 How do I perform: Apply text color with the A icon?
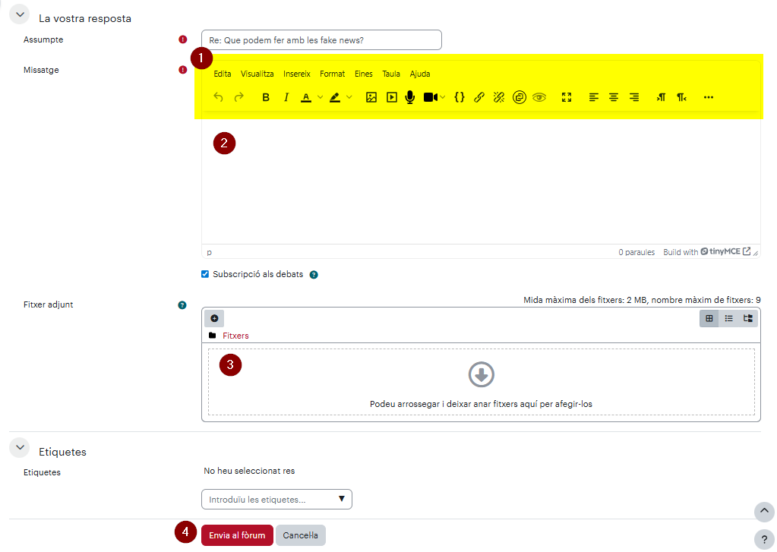pyautogui.click(x=306, y=97)
